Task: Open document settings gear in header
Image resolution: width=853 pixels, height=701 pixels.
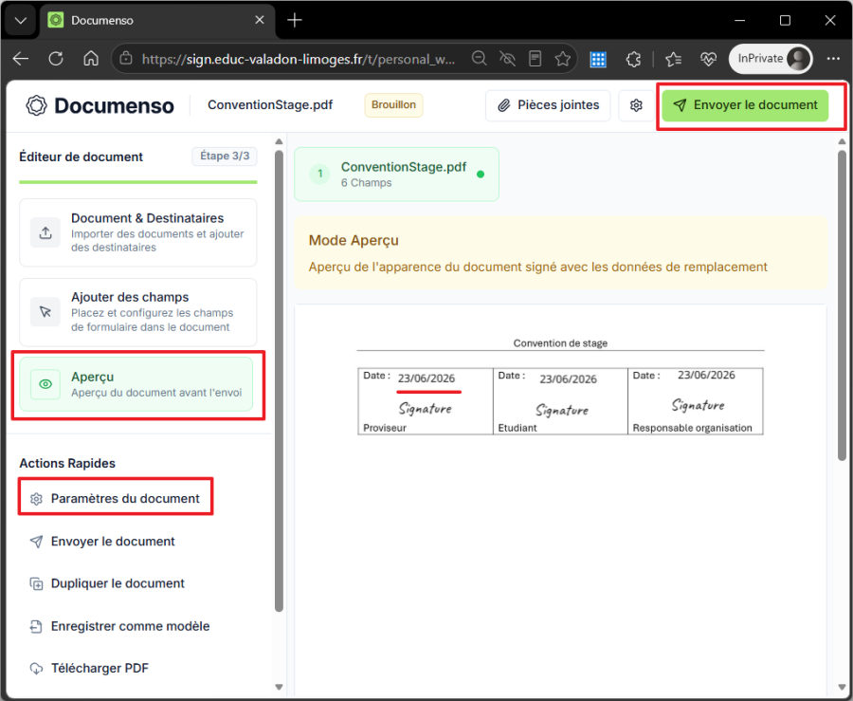Action: [x=636, y=105]
